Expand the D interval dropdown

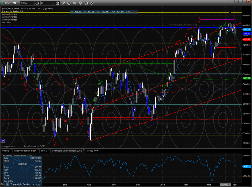53,3
